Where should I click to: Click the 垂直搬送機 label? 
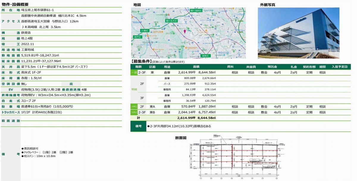pyautogui.click(x=71, y=90)
